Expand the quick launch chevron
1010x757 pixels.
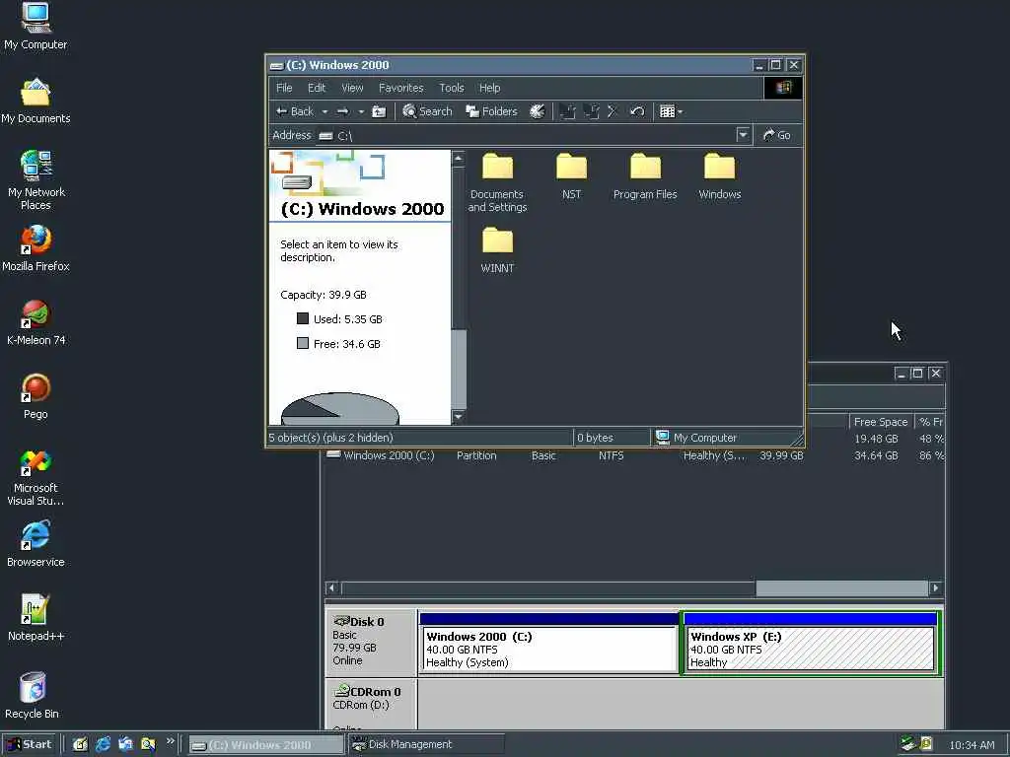tap(170, 741)
